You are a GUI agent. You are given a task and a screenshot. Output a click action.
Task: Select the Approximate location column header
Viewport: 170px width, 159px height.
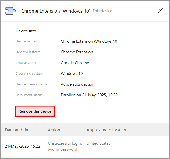(x=107, y=130)
